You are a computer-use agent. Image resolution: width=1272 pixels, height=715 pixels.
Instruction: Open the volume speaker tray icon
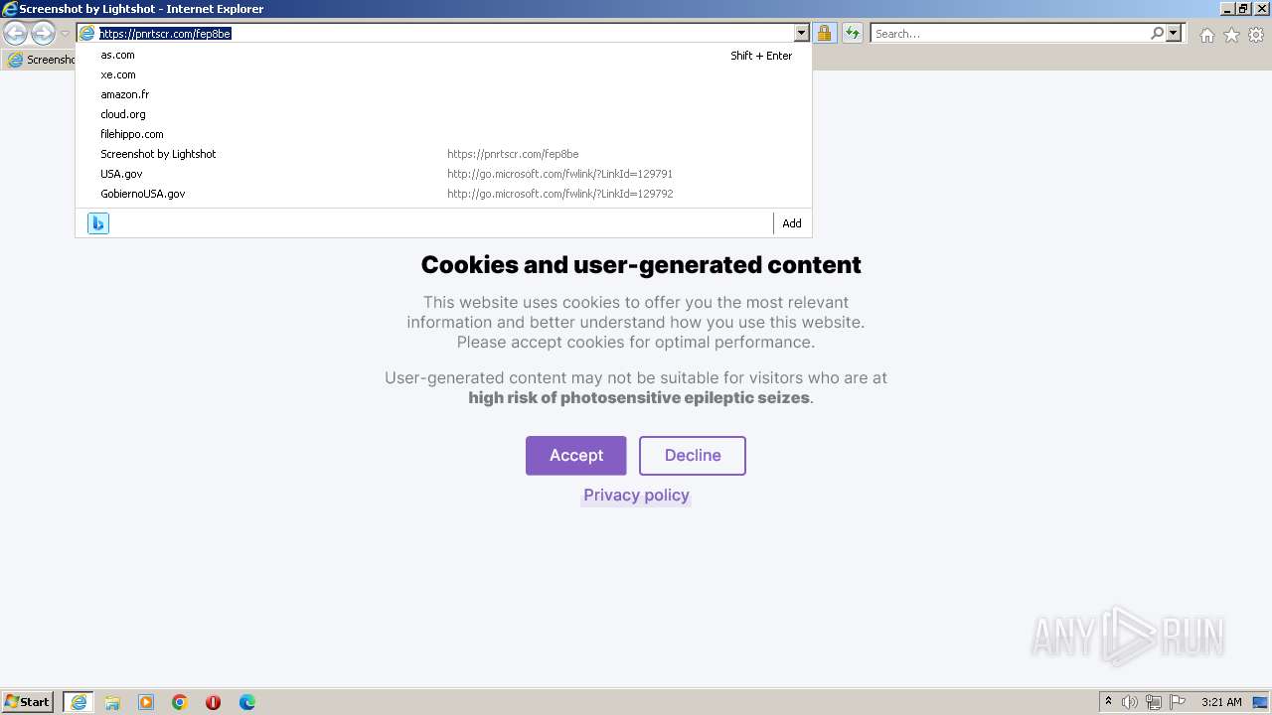[x=1130, y=702]
